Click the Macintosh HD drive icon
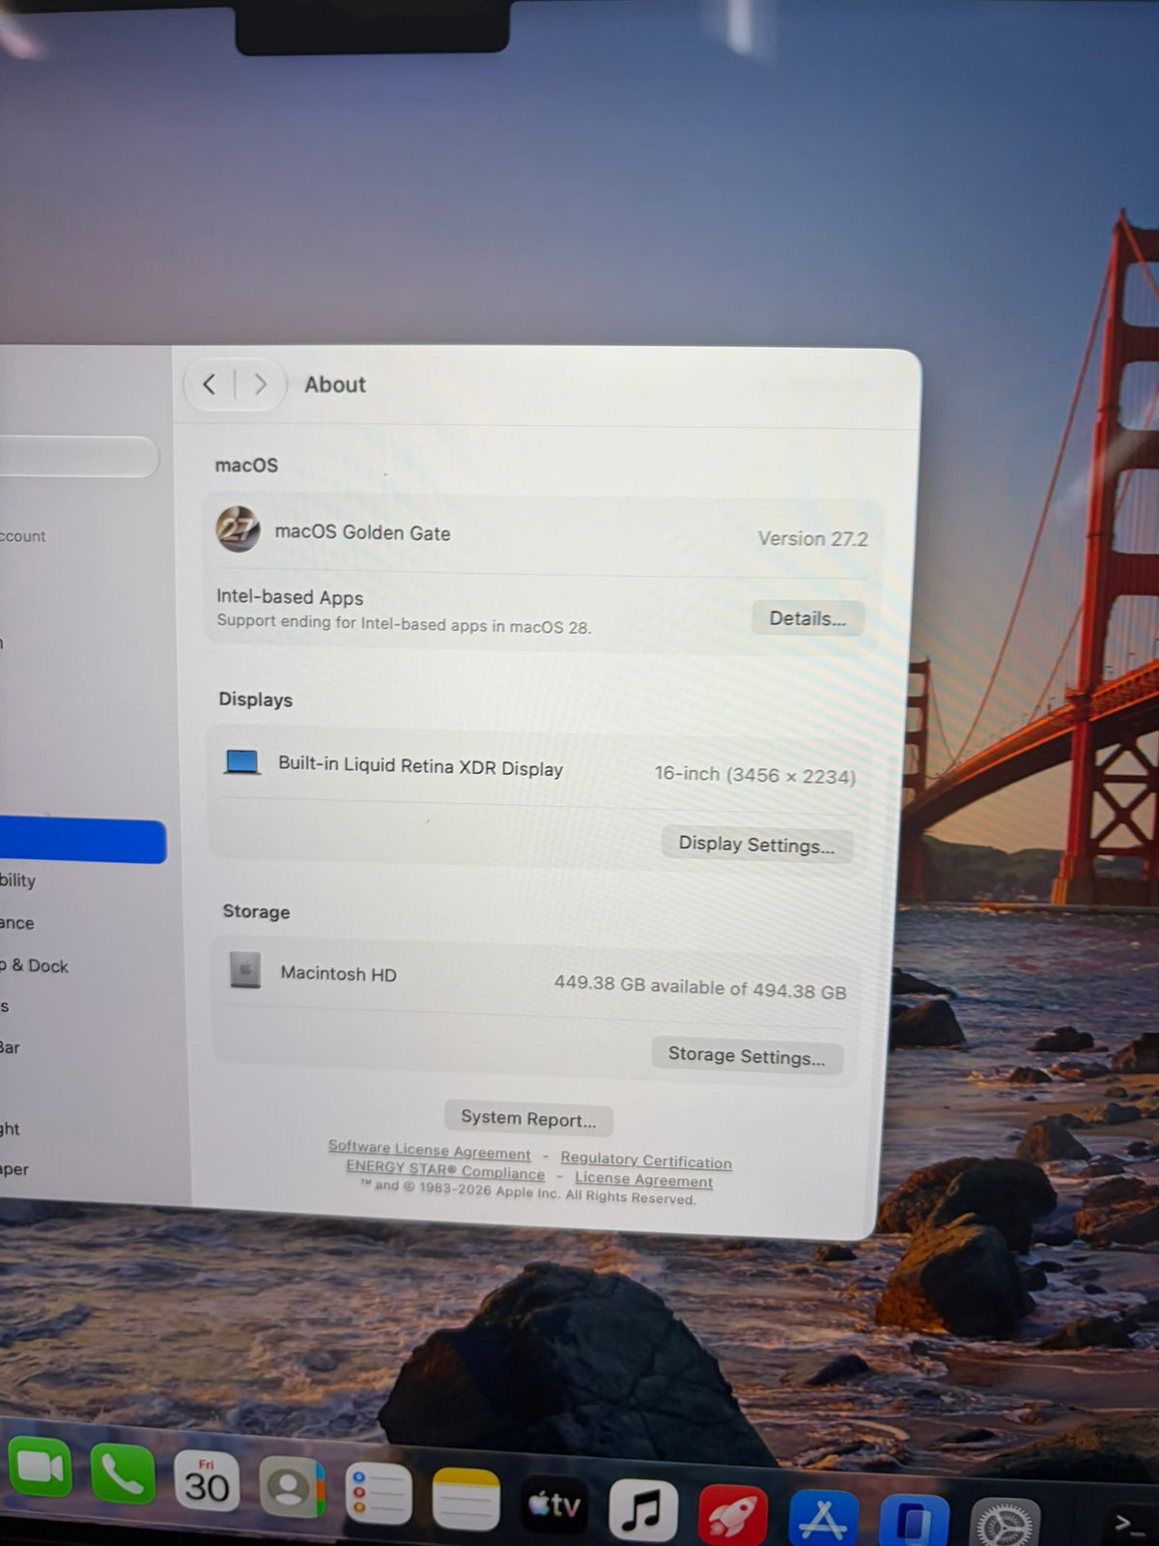The width and height of the screenshot is (1159, 1546). (245, 970)
